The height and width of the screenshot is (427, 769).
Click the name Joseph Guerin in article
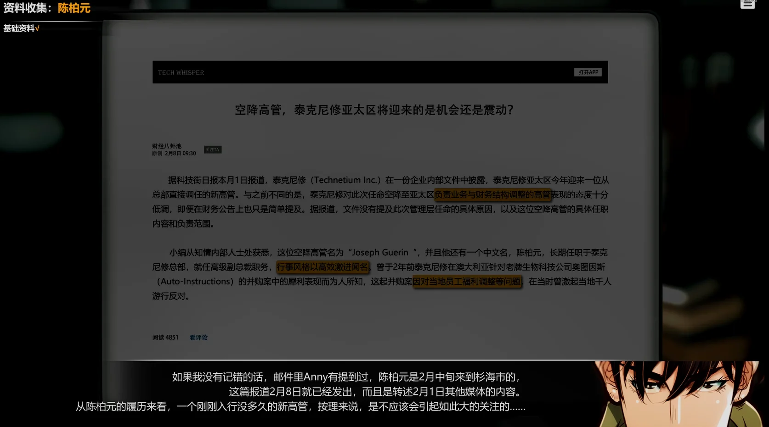pyautogui.click(x=380, y=253)
